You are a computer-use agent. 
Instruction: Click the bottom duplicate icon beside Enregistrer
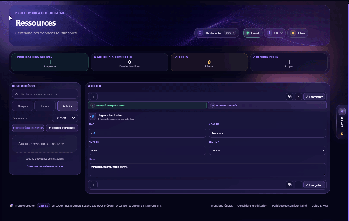[289, 185]
